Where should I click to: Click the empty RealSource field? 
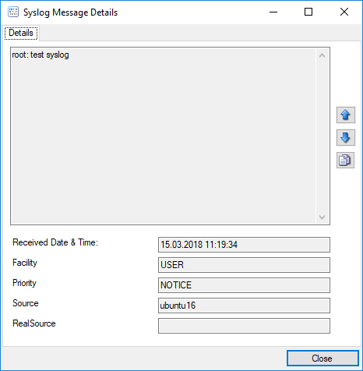click(244, 326)
